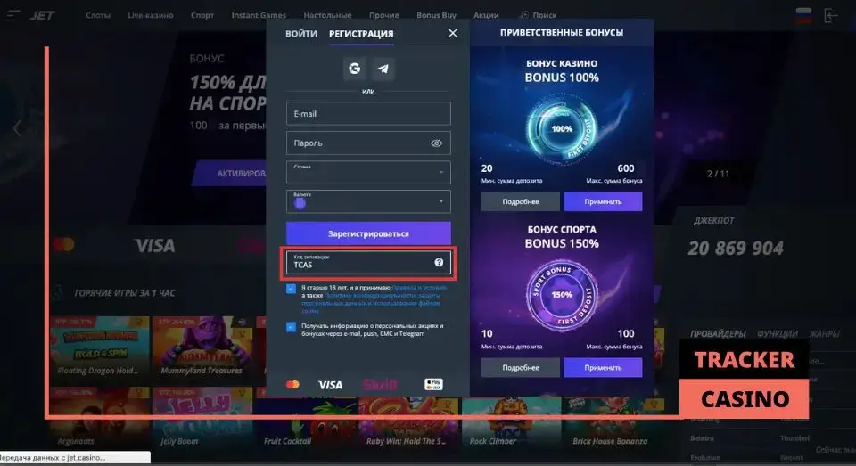This screenshot has height=466, width=856.
Task: Expand the currency dropdown
Action: tap(368, 201)
